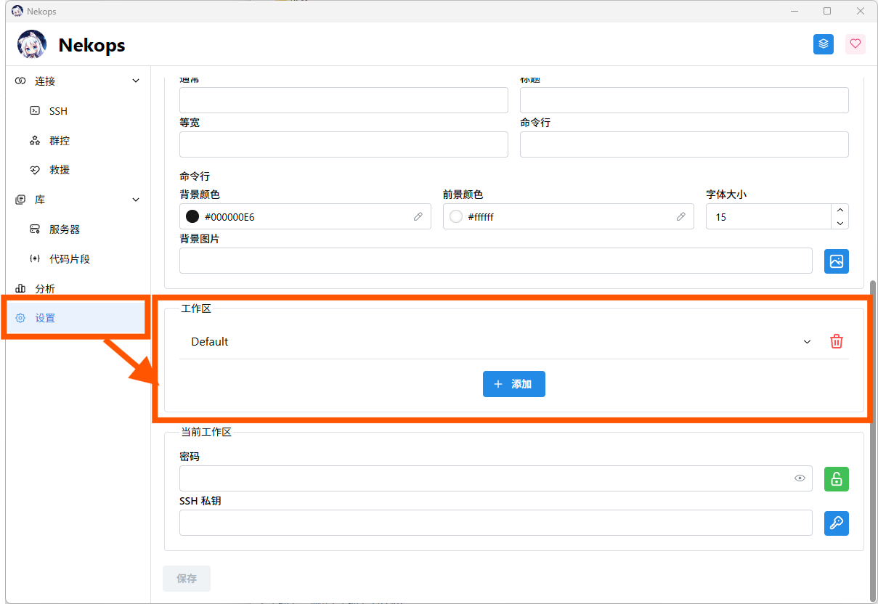Click the 保存 button

[187, 579]
